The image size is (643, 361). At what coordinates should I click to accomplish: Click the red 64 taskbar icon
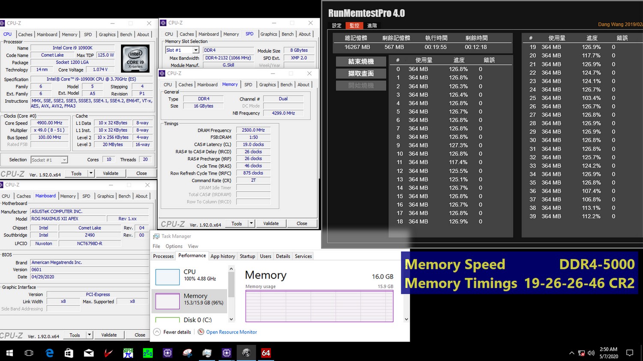click(266, 353)
